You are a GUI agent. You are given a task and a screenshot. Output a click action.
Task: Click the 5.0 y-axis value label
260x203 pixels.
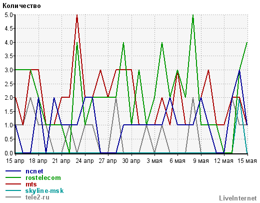click(8, 15)
